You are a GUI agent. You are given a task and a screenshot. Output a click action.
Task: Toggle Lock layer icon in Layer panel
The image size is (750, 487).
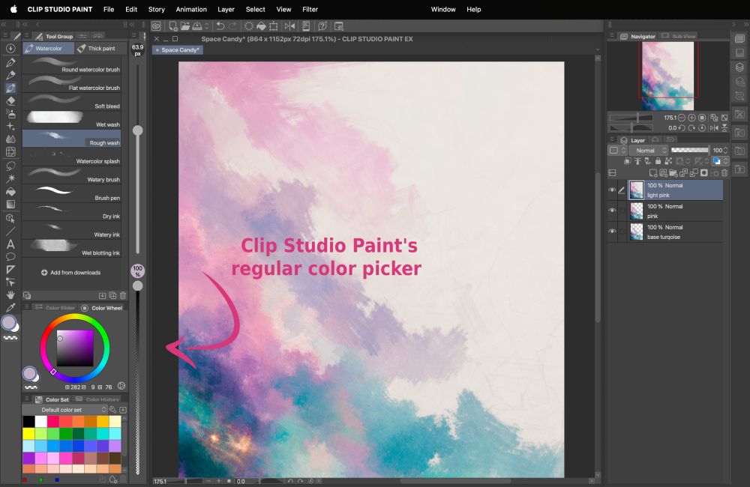pos(658,162)
